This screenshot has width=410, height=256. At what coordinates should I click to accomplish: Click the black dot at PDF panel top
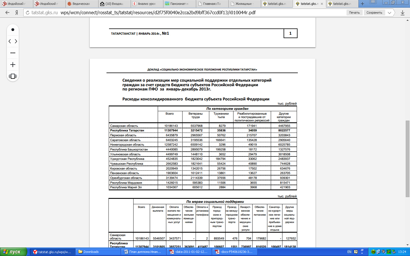13,30
